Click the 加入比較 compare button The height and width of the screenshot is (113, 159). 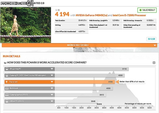(151, 39)
